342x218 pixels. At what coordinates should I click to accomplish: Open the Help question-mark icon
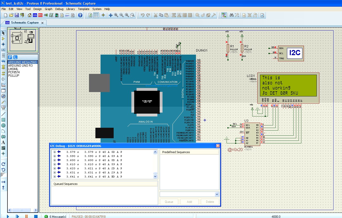click(80, 15)
